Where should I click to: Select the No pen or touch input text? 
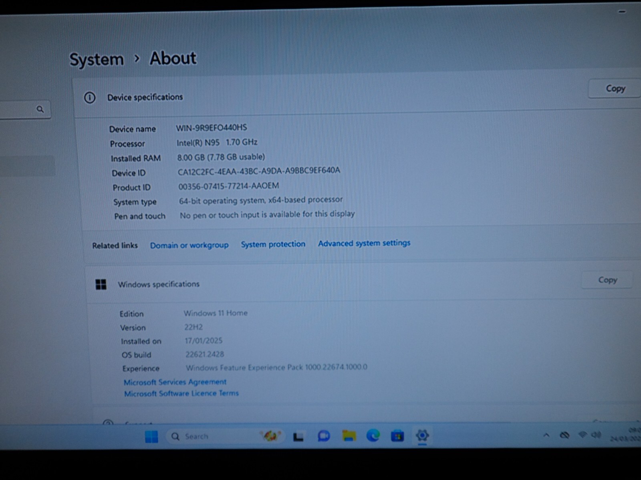tap(267, 214)
